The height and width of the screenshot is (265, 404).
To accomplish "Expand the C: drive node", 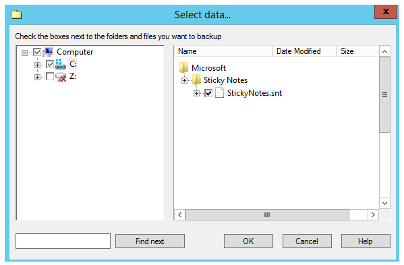I will pyautogui.click(x=37, y=65).
